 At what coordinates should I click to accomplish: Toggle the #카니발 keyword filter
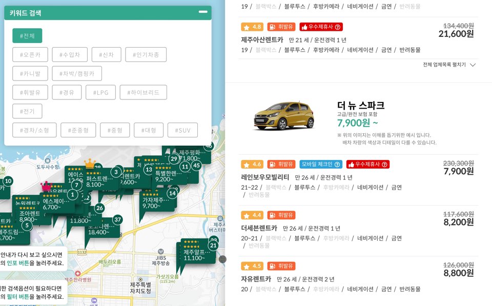(30, 73)
